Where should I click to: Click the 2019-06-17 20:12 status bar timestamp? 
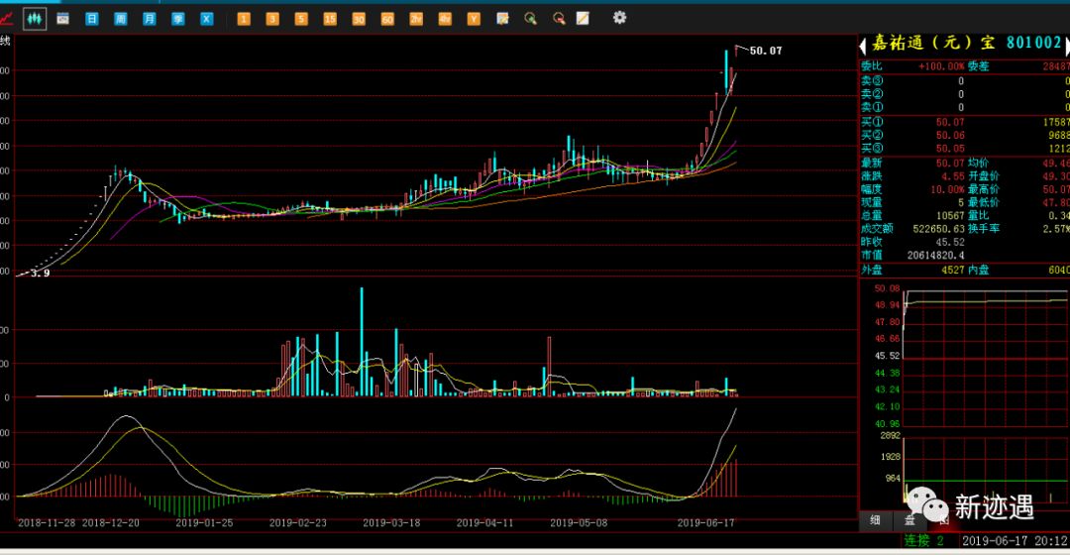pos(1015,541)
